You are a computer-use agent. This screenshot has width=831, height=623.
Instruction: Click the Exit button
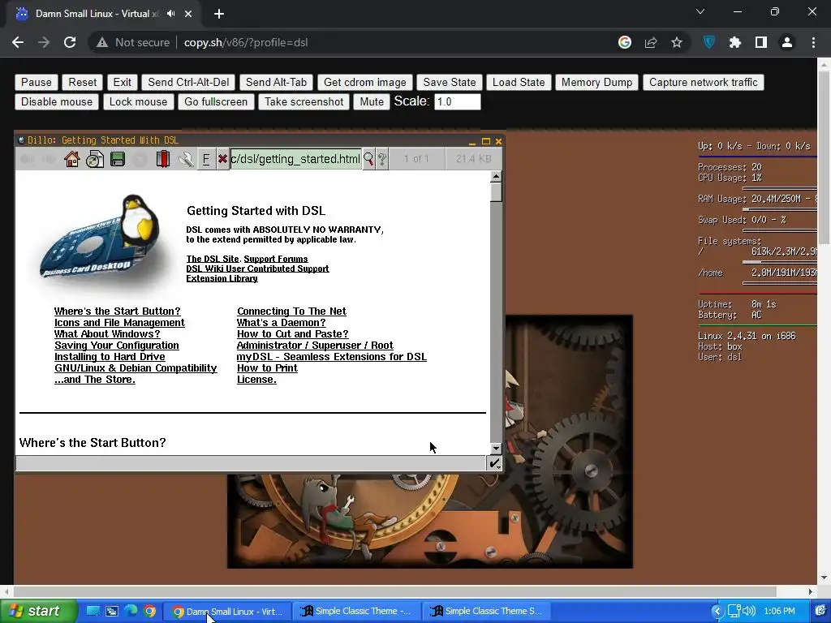122,82
